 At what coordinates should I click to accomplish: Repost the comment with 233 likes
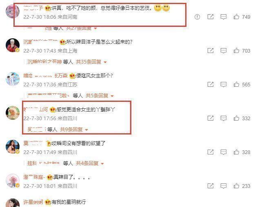click(211, 186)
